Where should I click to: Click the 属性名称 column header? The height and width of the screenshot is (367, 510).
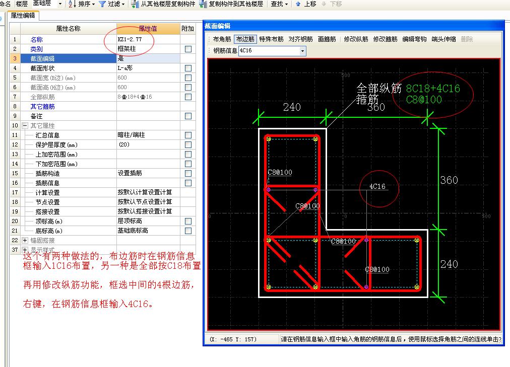click(69, 29)
